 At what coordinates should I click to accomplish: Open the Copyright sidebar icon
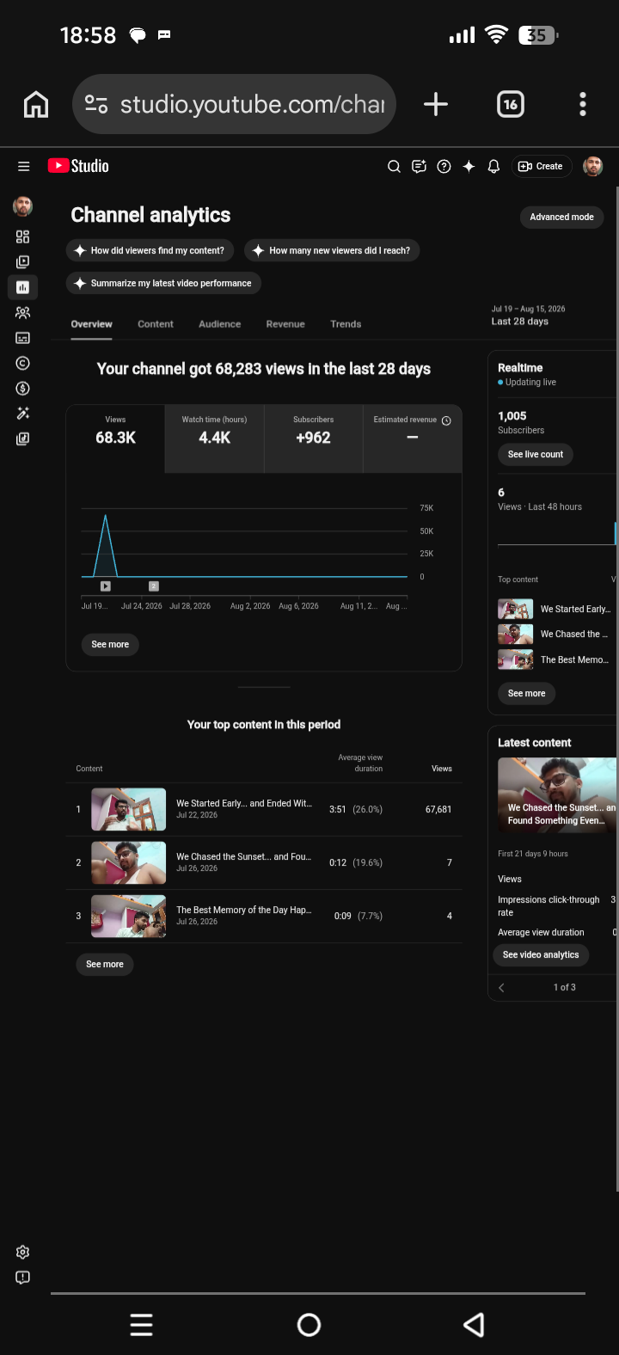[x=22, y=363]
